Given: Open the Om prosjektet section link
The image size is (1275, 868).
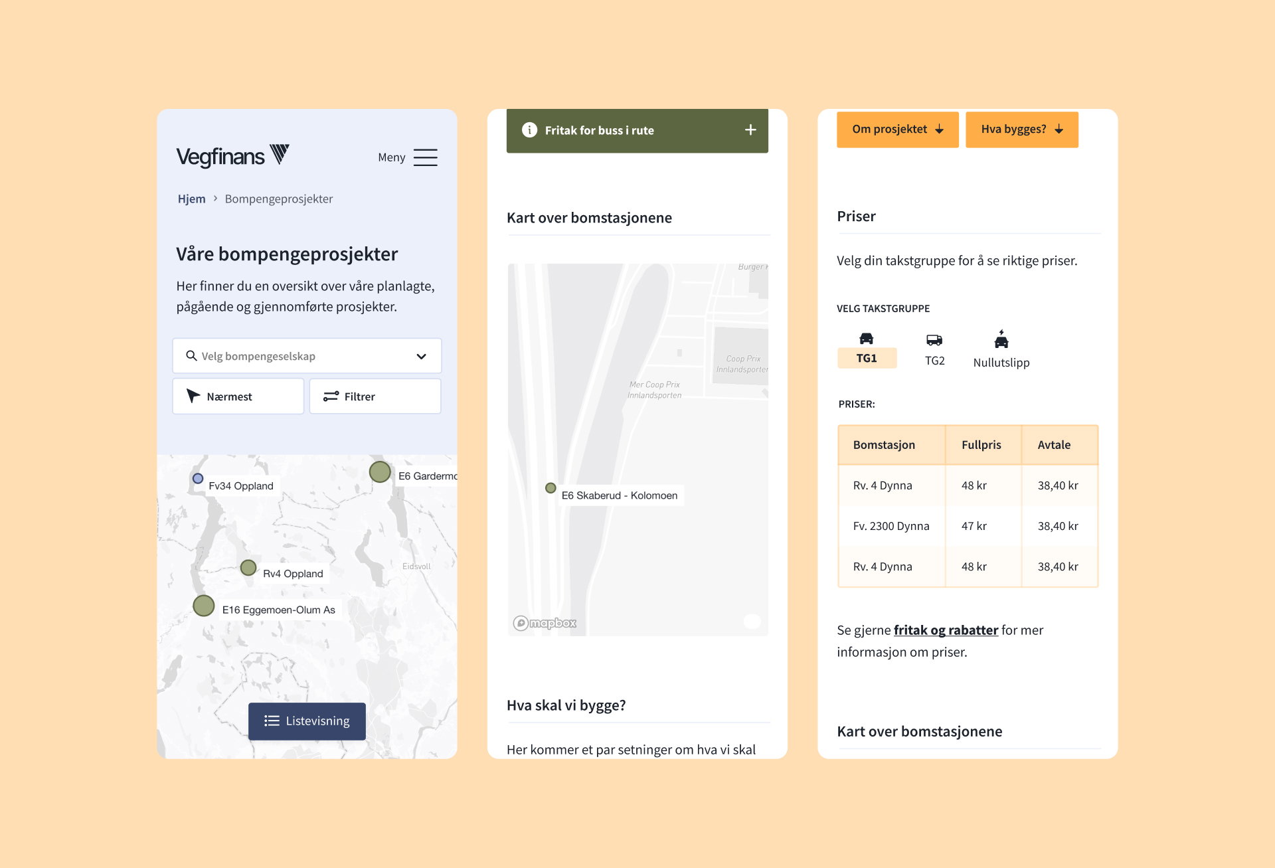Looking at the screenshot, I should pos(898,130).
